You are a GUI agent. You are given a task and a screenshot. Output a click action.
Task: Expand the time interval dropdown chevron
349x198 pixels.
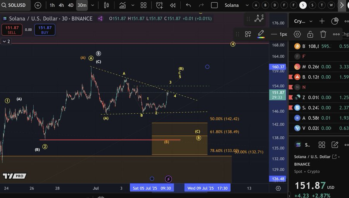tap(93, 5)
